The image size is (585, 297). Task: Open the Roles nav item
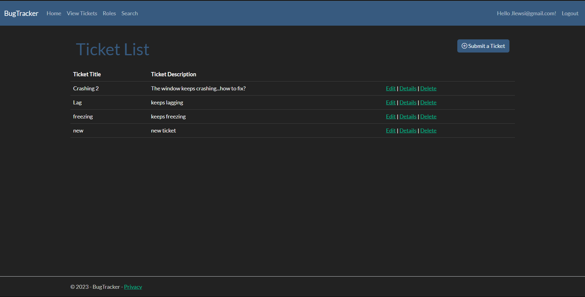tap(109, 13)
